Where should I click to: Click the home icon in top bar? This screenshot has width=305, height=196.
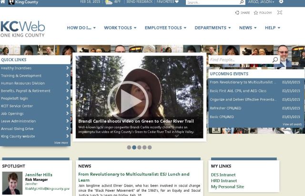(x=3, y=1)
